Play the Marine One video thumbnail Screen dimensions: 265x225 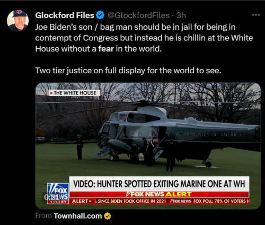148,146
